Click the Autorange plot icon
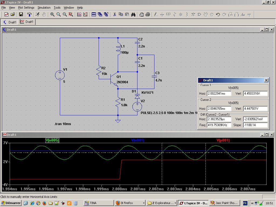Image resolution: width=276 pixels, height=207 pixels. pos(86,14)
